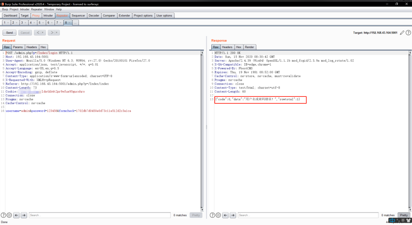Close Repeater request tab 6
The height and width of the screenshot is (225, 412).
(x=52, y=23)
